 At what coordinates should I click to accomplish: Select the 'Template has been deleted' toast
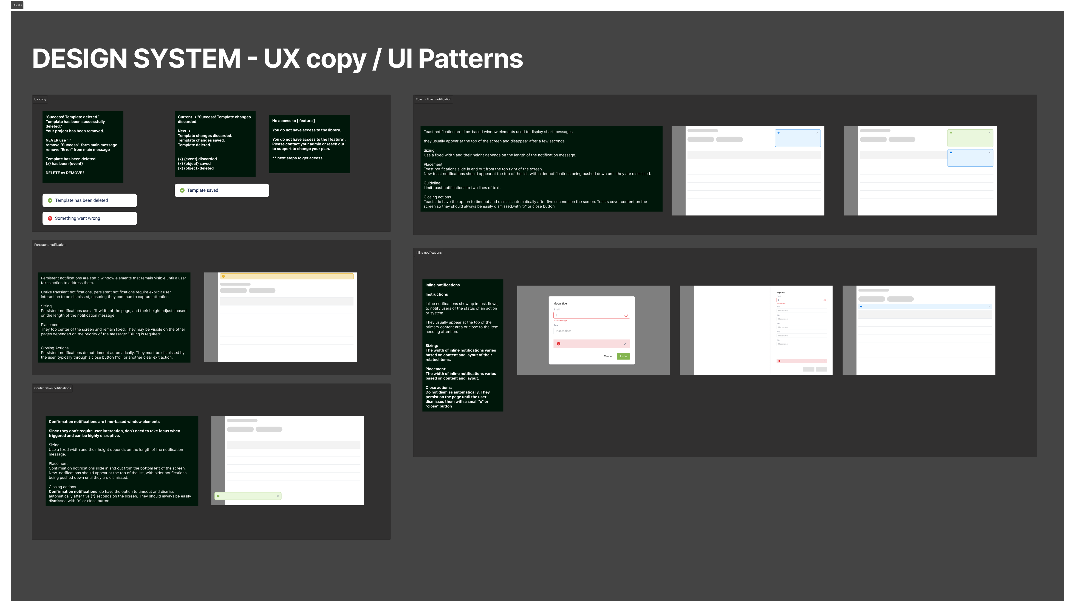point(89,200)
